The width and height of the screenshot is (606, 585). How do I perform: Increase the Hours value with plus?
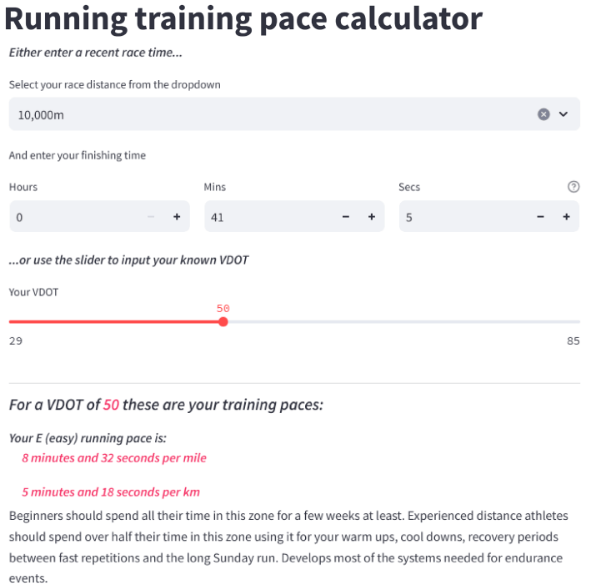[x=177, y=217]
